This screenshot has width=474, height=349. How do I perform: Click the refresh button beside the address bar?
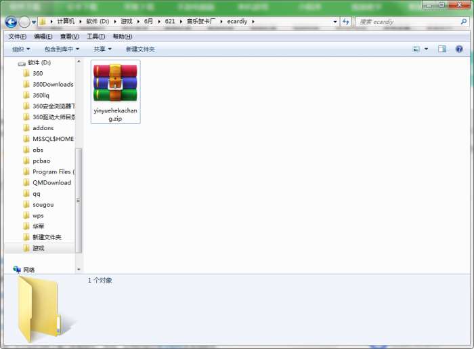pos(346,22)
